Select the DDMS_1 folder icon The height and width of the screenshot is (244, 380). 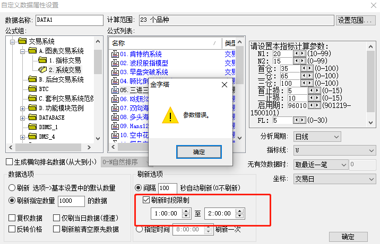point(32,126)
